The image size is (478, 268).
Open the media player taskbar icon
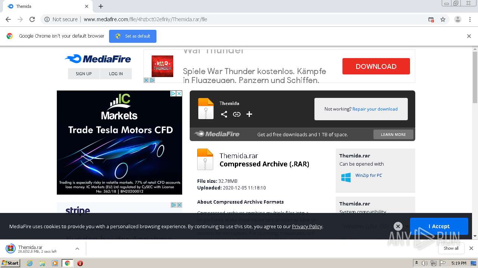point(55,263)
